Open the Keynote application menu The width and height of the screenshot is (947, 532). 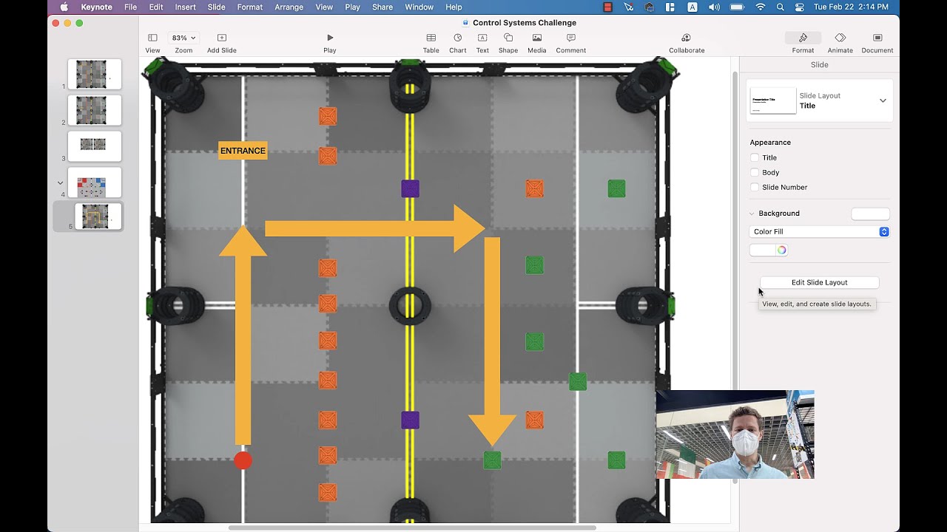[x=96, y=7]
